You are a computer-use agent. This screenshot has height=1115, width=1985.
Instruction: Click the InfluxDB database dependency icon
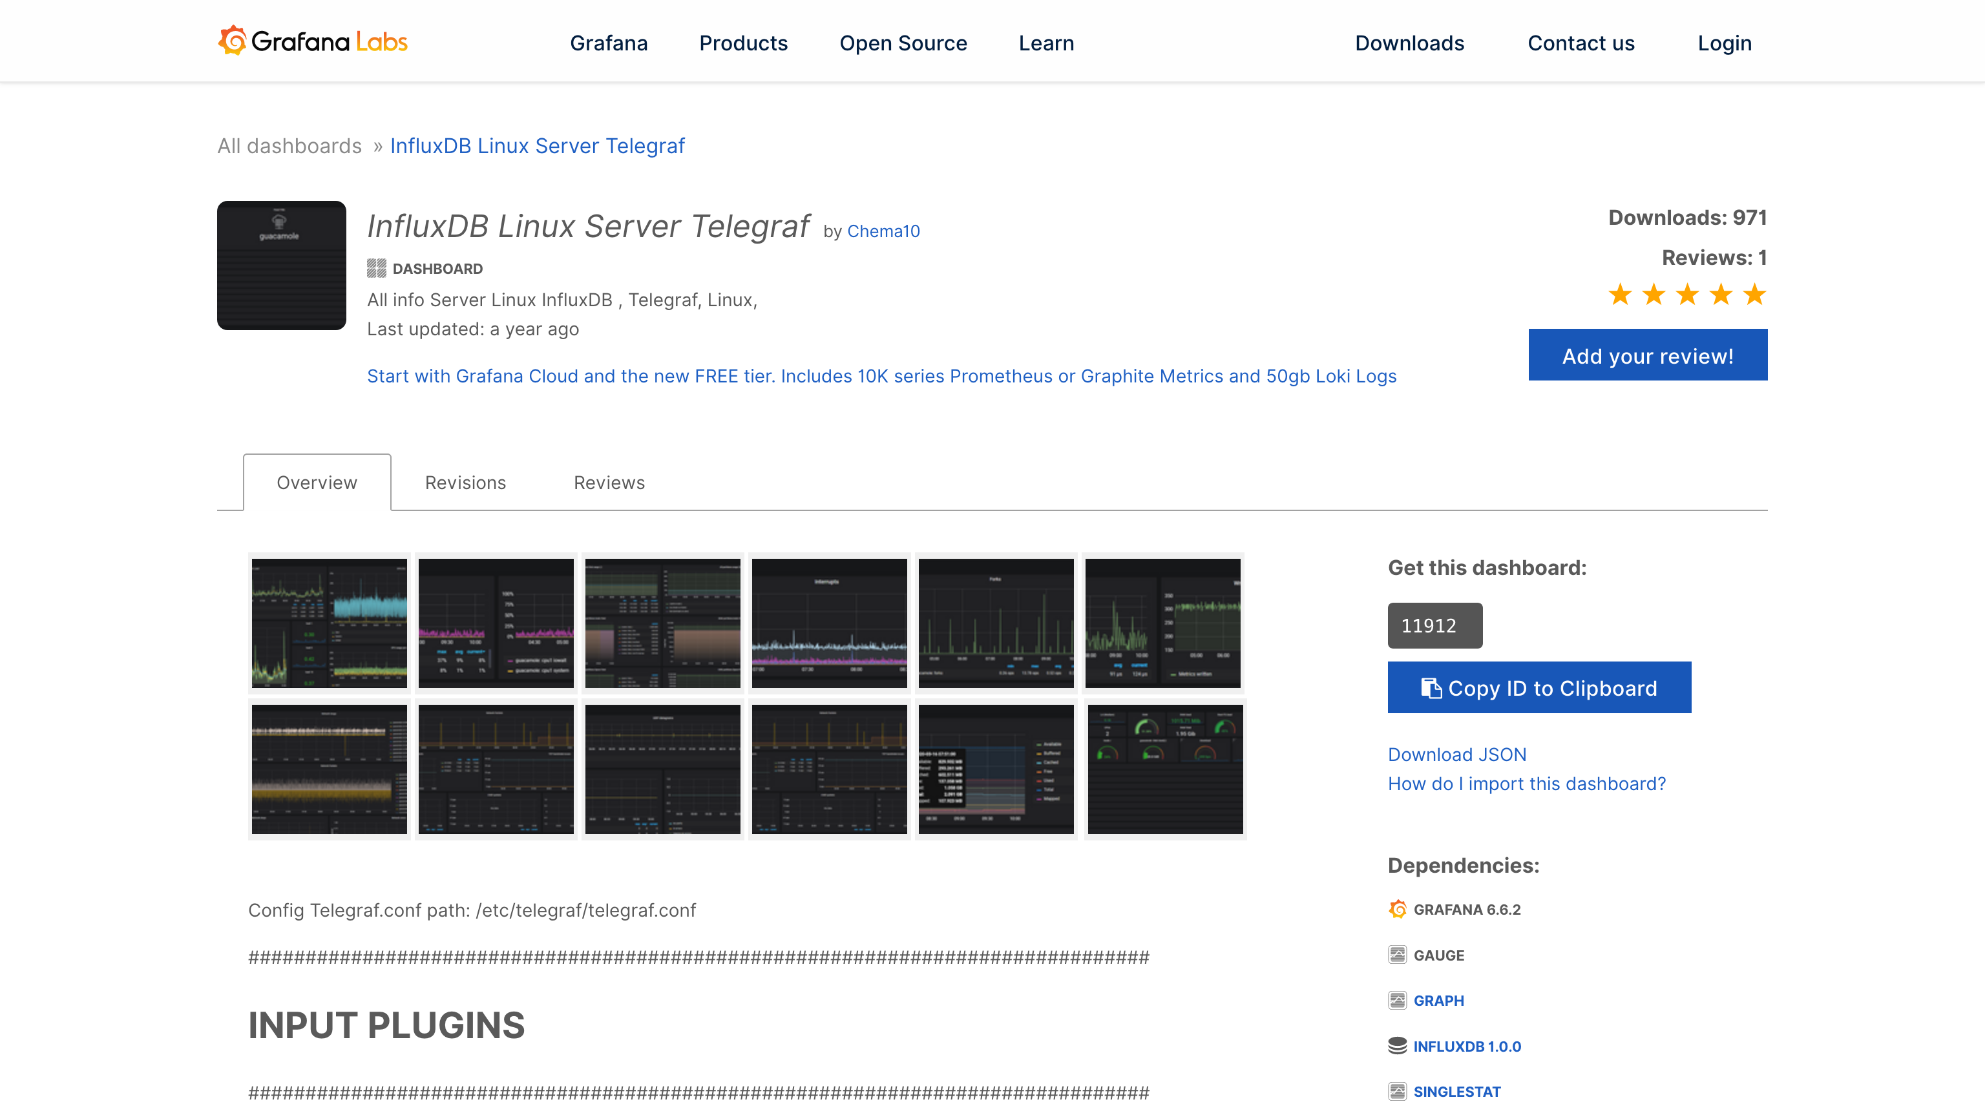tap(1397, 1046)
